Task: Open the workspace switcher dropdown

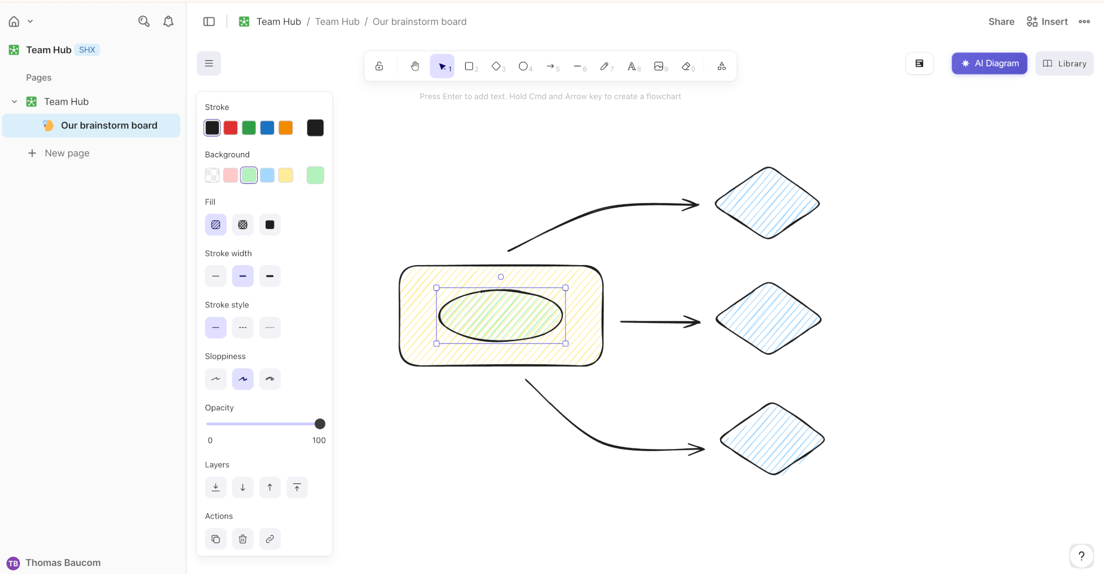Action: tap(31, 22)
